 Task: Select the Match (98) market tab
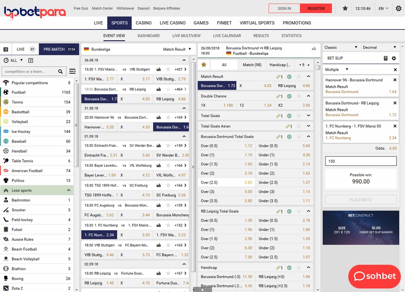tap(252, 65)
